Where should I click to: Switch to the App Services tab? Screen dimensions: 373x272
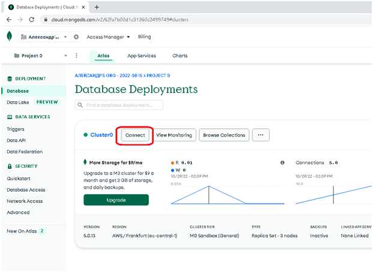(x=142, y=56)
